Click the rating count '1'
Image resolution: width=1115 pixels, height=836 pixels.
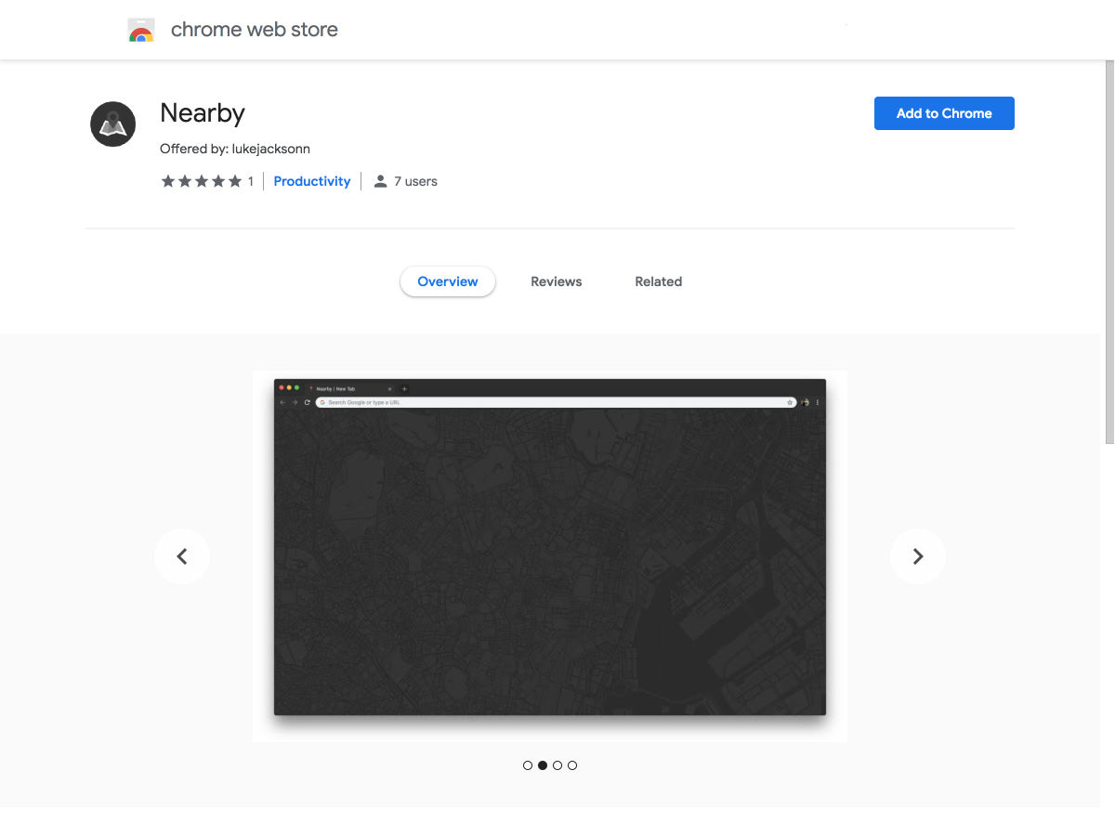(251, 181)
